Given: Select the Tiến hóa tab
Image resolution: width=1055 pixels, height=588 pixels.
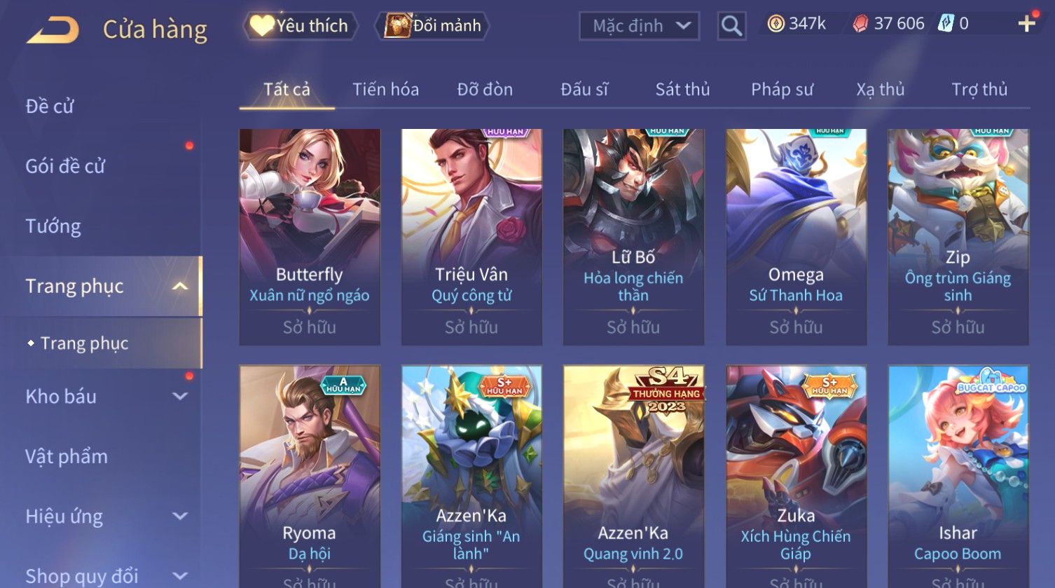Looking at the screenshot, I should (385, 89).
